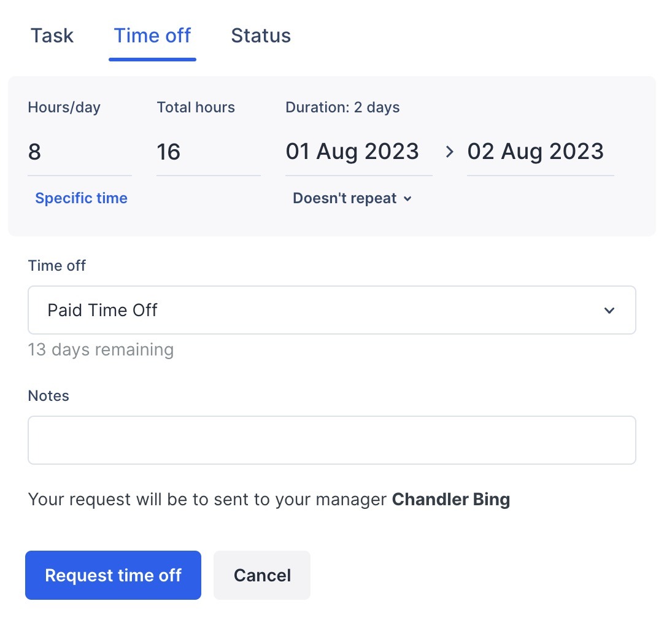Edit the Hours/day field showing 8
Viewport: 664px width, 636px height.
click(80, 152)
